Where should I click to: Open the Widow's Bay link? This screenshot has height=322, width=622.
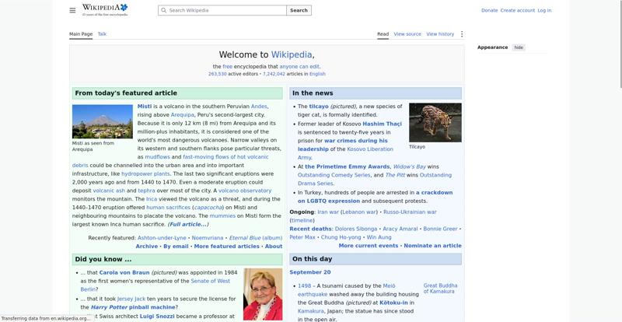pyautogui.click(x=410, y=166)
